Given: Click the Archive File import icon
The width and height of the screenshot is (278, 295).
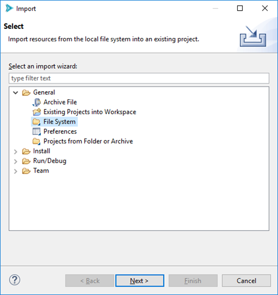Looking at the screenshot, I should tap(36, 102).
